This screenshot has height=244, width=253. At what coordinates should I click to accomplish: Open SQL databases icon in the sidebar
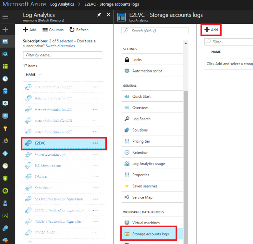(5, 91)
